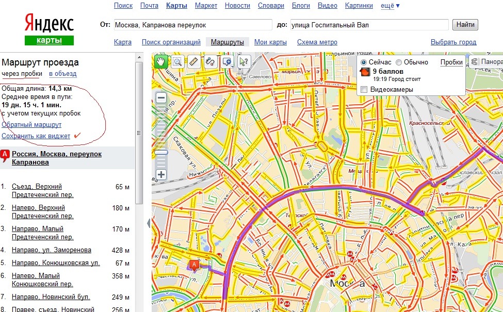Zoom in with the plus button

pyautogui.click(x=161, y=174)
